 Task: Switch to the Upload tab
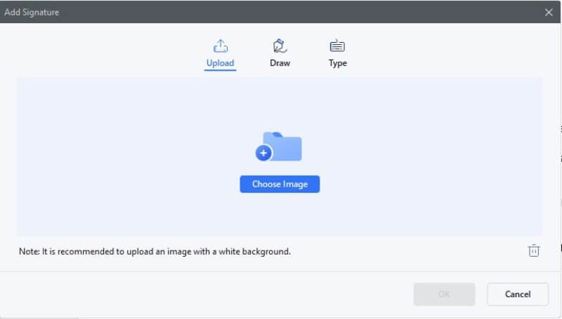pyautogui.click(x=220, y=54)
